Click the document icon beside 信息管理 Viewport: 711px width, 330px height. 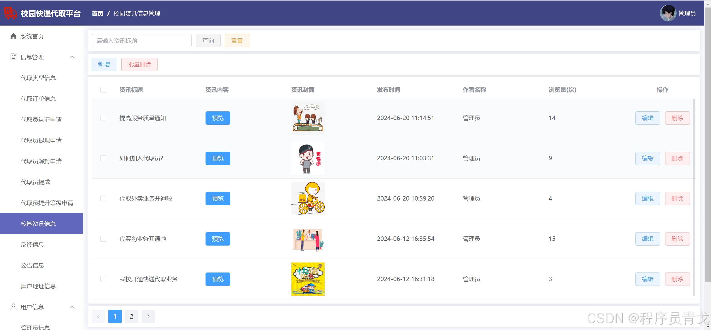point(13,57)
